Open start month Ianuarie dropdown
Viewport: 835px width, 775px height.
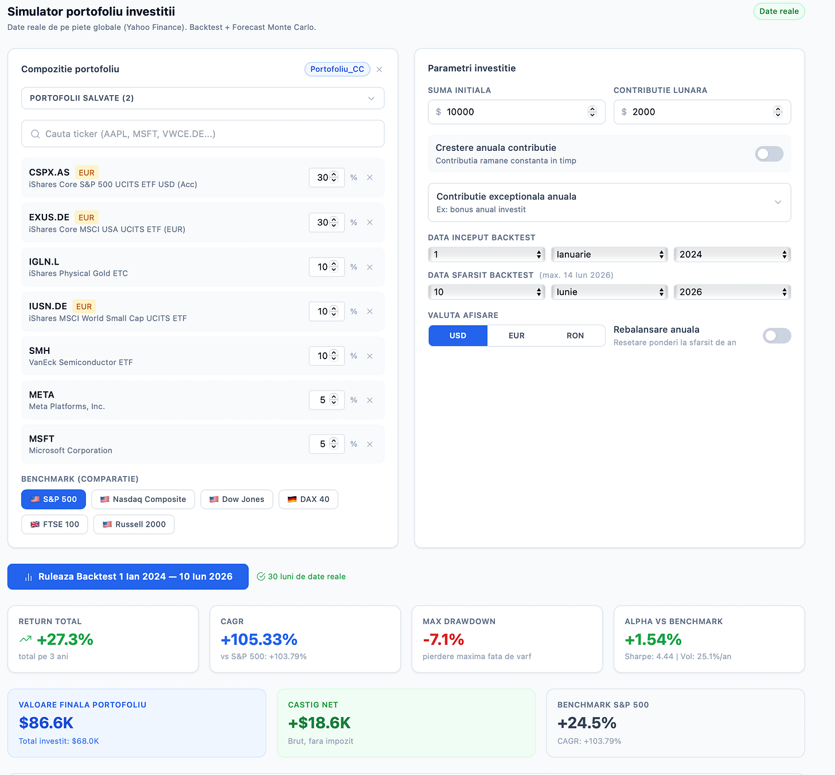point(609,254)
